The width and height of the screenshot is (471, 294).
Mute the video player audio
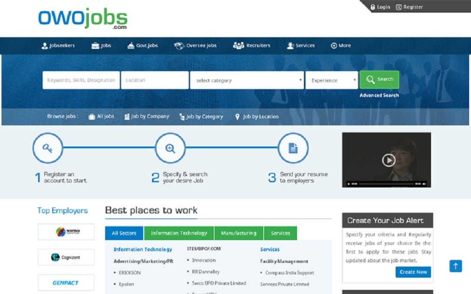coord(423,183)
